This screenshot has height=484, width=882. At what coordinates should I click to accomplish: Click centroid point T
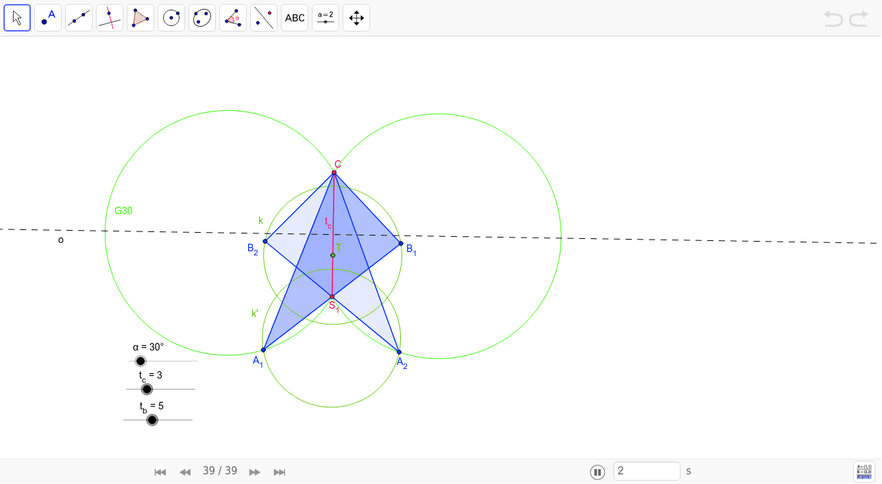click(x=333, y=255)
